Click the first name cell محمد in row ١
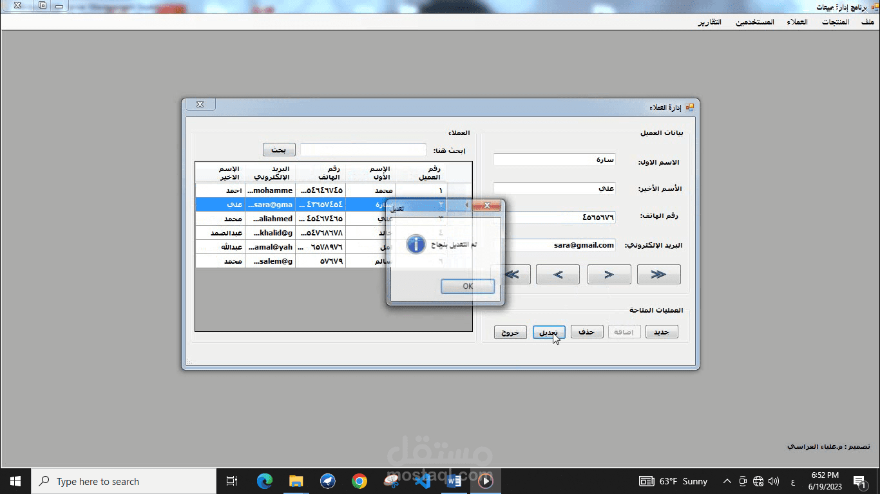 tap(371, 190)
